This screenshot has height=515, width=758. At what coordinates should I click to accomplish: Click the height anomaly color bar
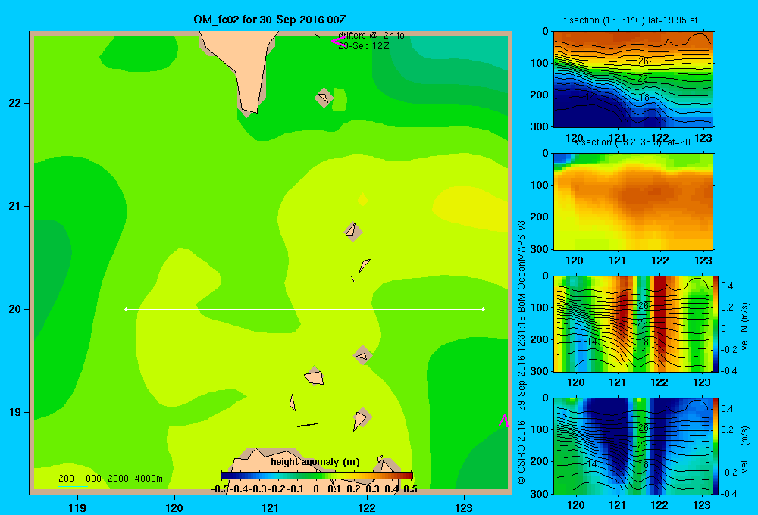(x=317, y=476)
